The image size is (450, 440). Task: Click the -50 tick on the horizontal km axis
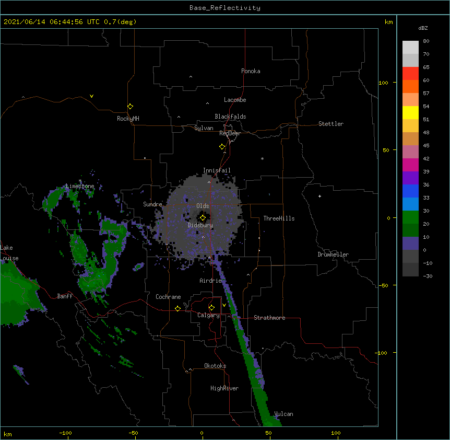pos(133,433)
